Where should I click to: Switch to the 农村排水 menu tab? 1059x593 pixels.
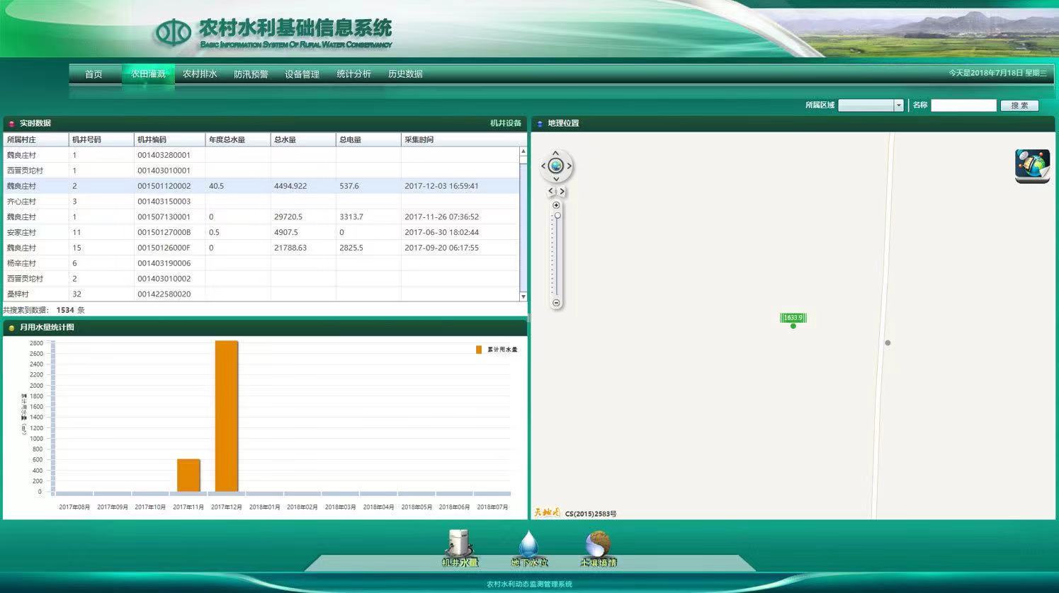point(200,74)
